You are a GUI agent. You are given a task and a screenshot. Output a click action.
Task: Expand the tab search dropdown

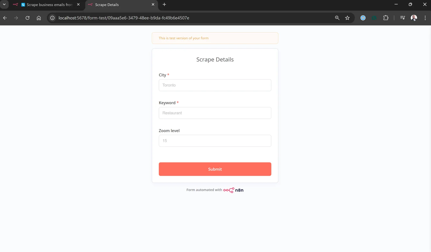(4, 5)
